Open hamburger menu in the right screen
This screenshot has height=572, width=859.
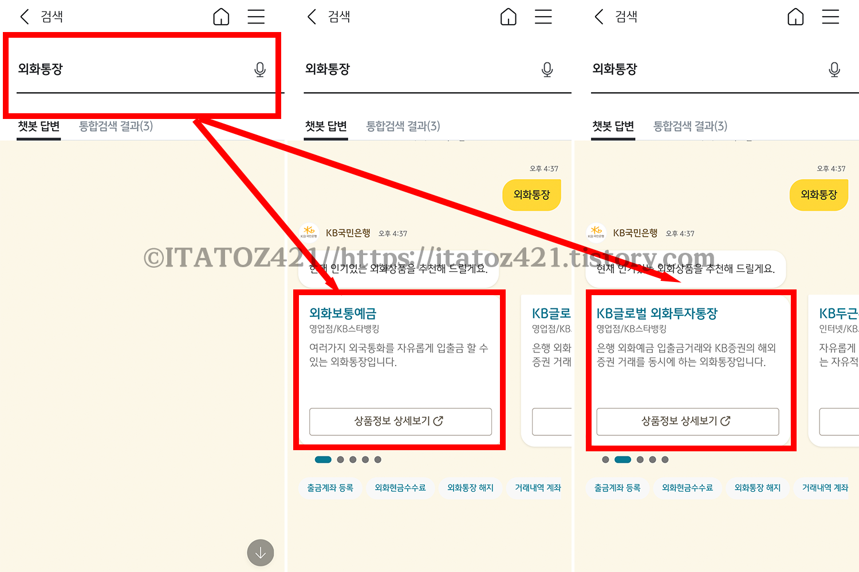[x=830, y=17]
